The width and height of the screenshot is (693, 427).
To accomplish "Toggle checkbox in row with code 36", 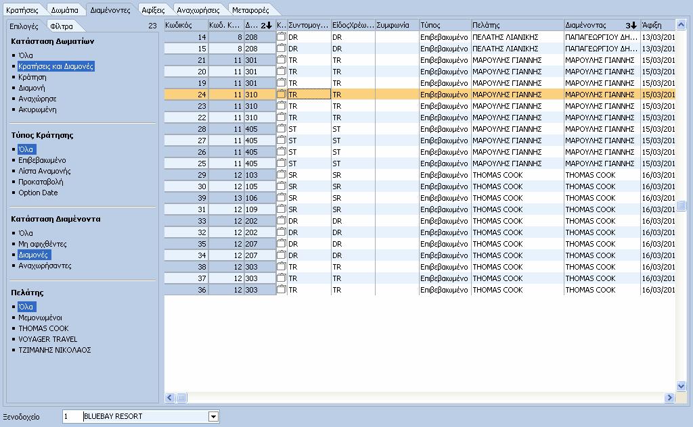I will [x=281, y=290].
